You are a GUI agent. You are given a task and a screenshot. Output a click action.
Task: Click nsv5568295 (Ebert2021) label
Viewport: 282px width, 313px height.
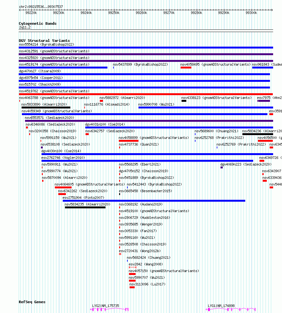(140, 165)
